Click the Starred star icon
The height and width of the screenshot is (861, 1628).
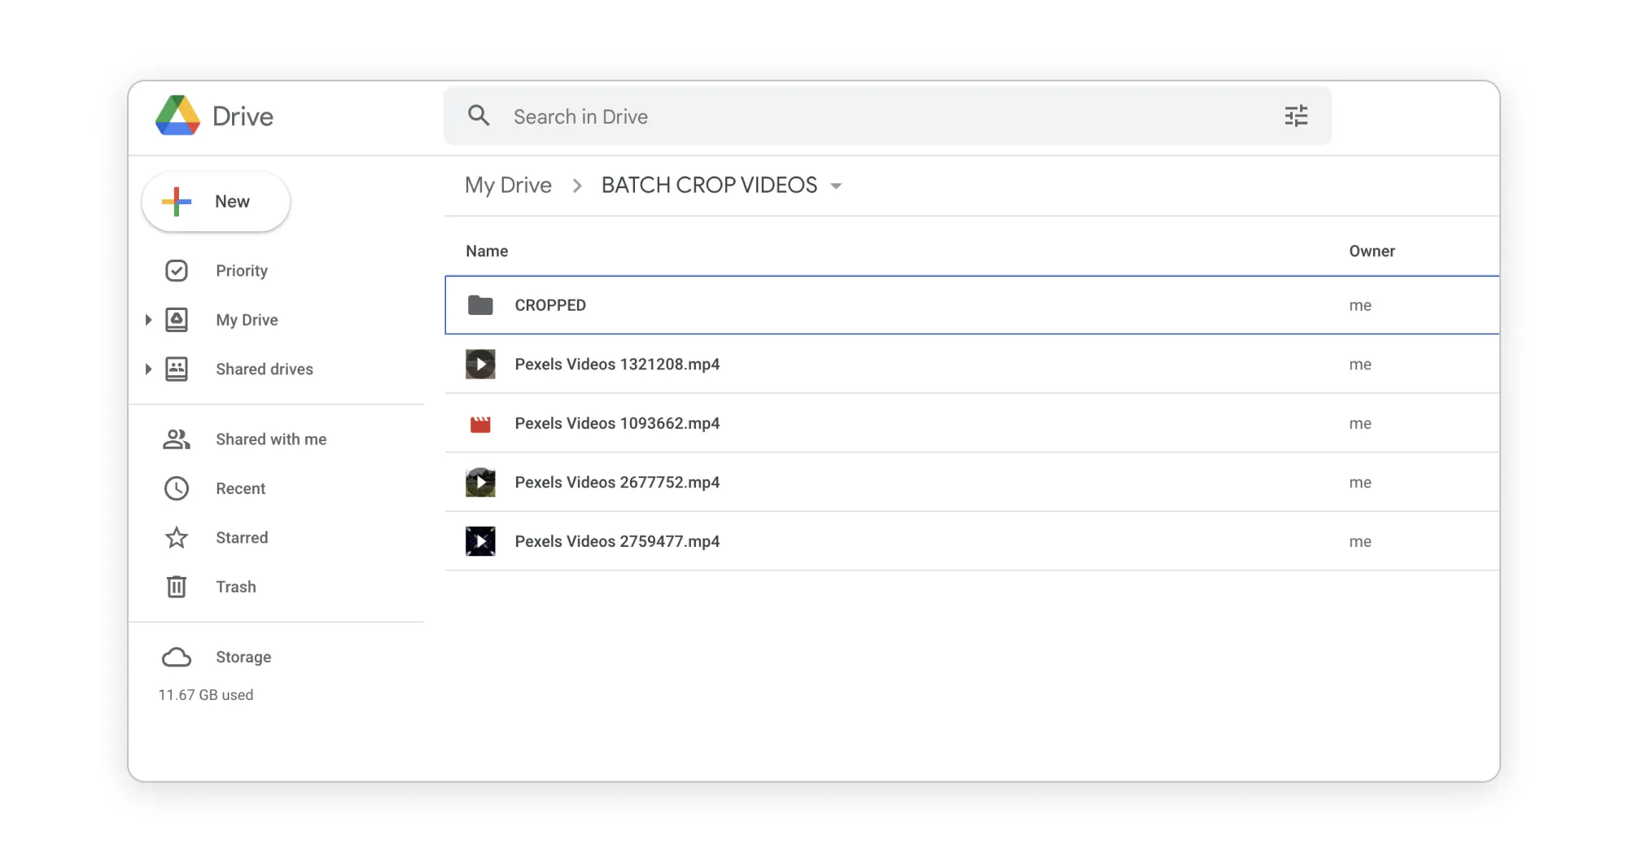[177, 538]
